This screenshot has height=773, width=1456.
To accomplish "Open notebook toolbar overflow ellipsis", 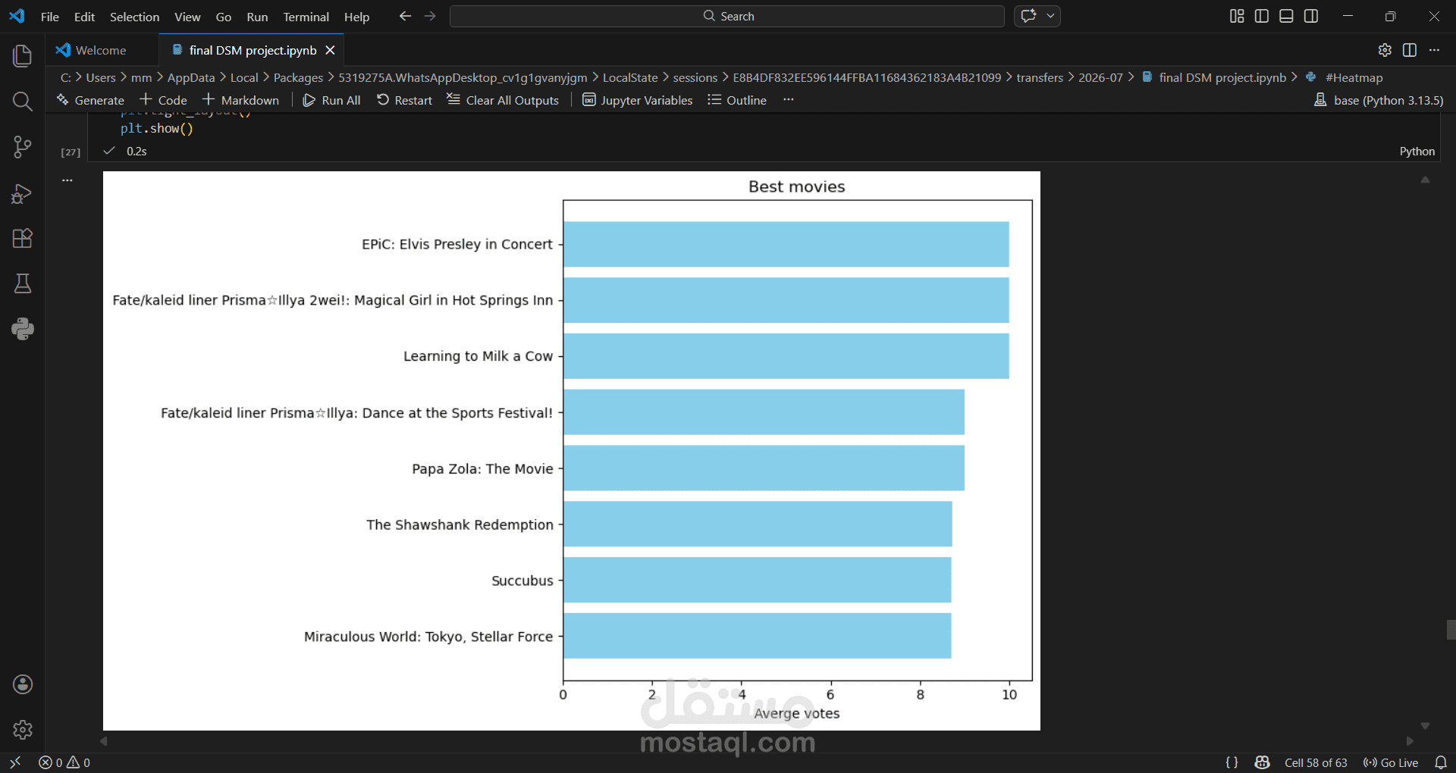I will pyautogui.click(x=789, y=100).
